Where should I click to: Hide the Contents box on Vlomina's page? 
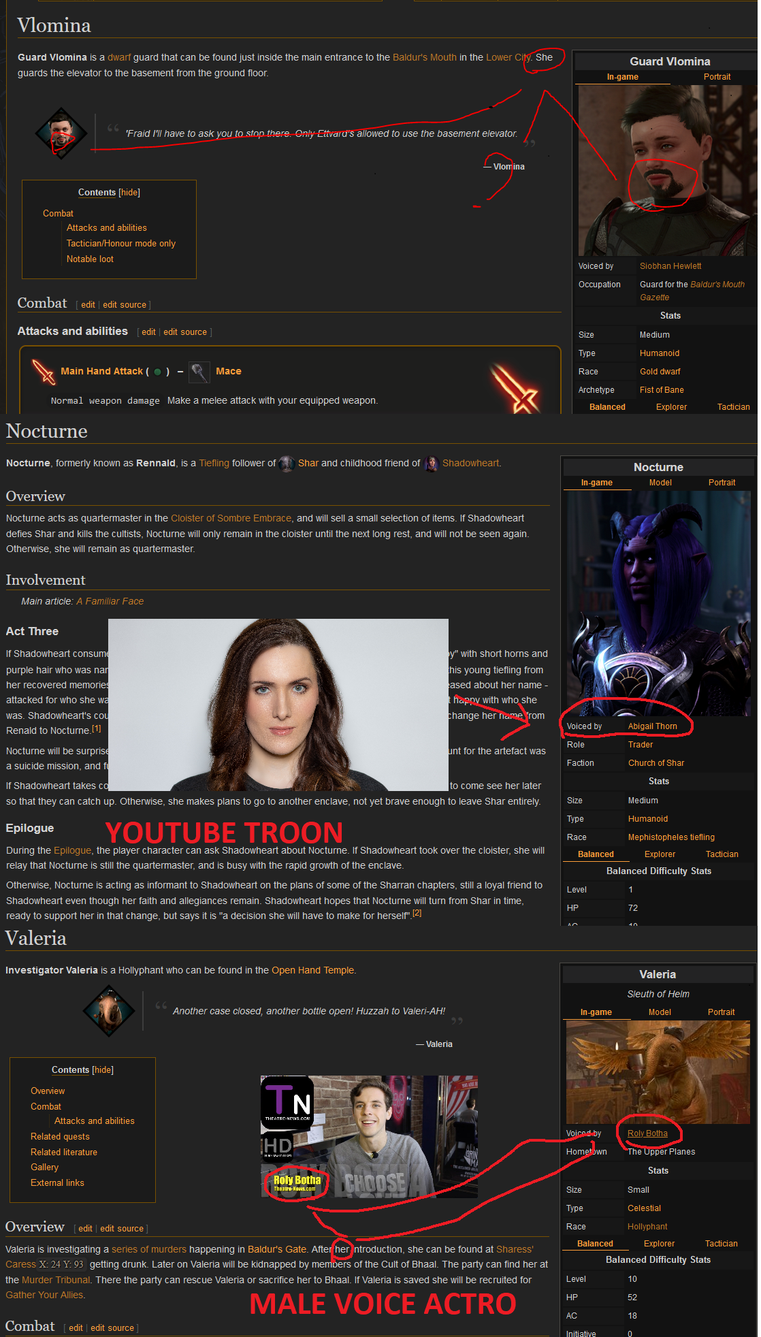click(129, 193)
